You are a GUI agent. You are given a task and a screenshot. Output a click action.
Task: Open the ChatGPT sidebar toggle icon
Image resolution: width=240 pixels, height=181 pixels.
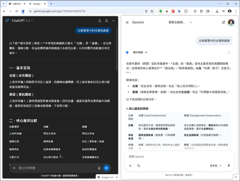(x=7, y=21)
